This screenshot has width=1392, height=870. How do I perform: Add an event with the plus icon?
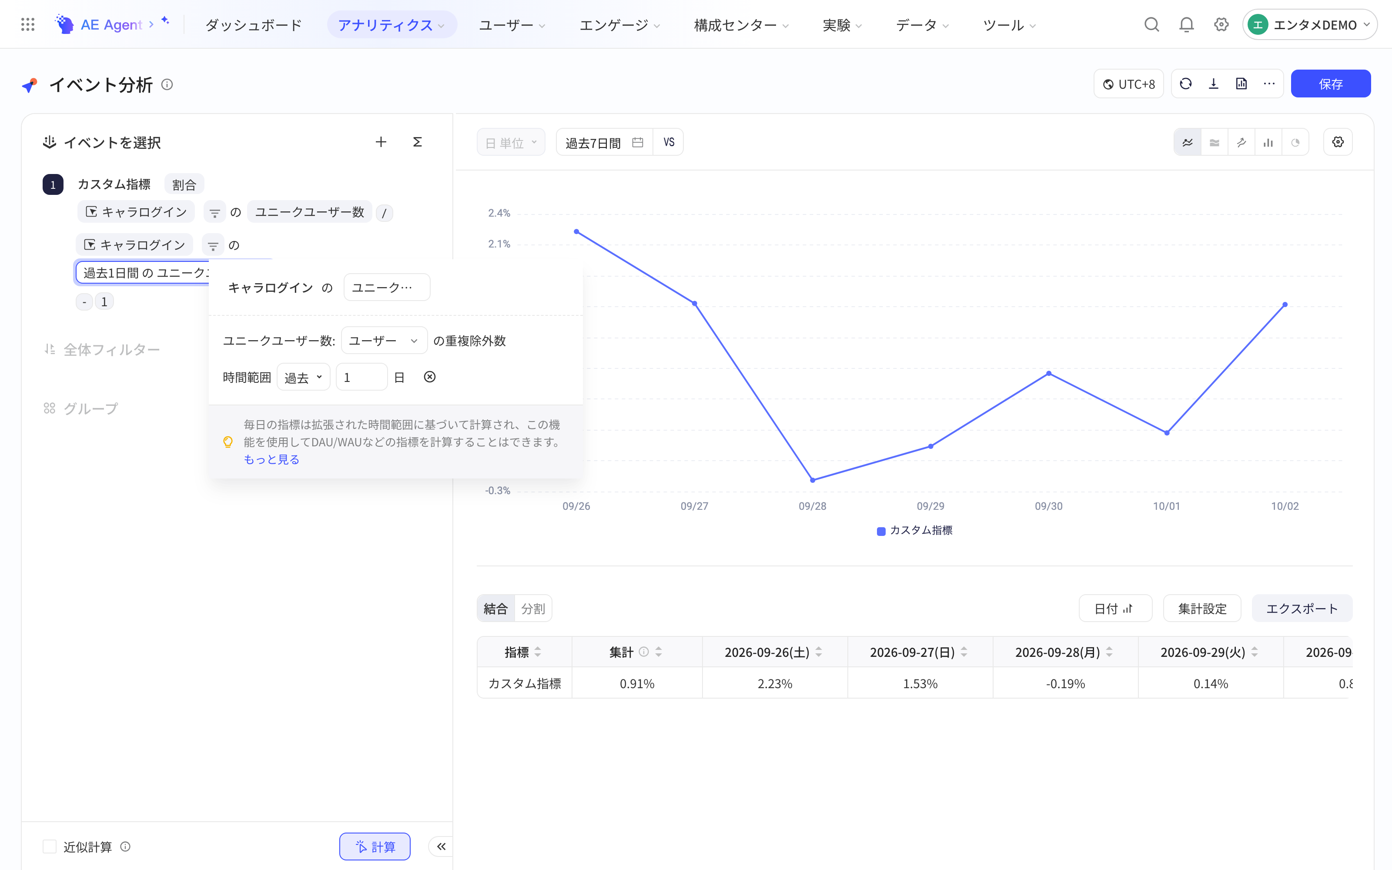(381, 142)
